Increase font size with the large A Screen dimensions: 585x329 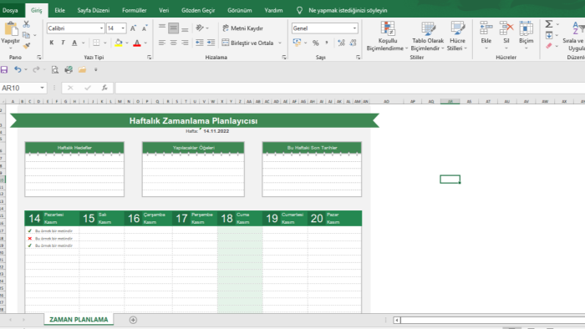(133, 28)
